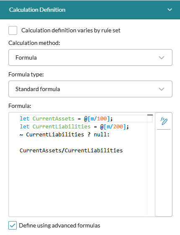Click the 'Define using advanced formulas' label
Viewport: 180px width, 235px height.
(x=59, y=225)
